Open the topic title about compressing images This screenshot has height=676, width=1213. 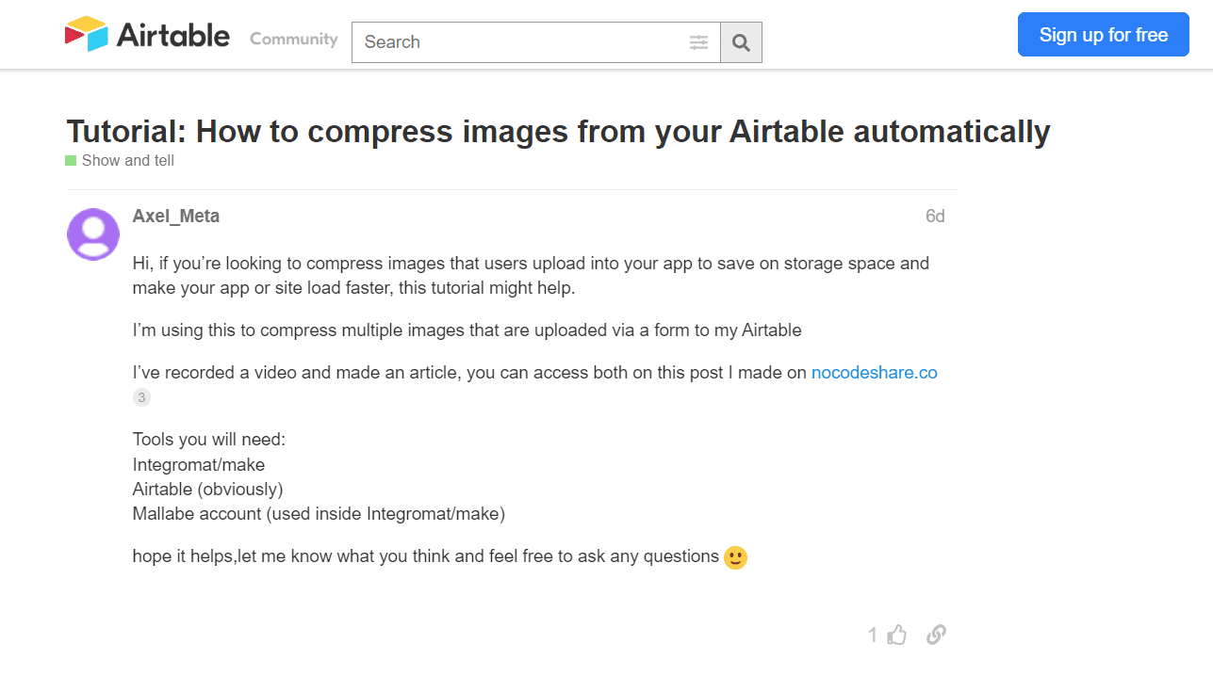[558, 131]
